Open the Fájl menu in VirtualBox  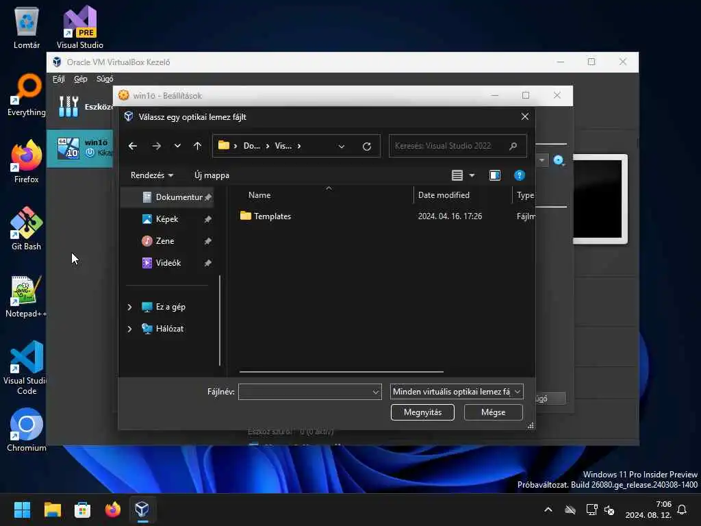click(59, 79)
